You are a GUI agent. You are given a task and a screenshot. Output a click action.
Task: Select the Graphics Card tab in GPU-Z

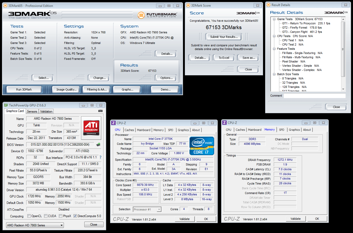click(15, 111)
